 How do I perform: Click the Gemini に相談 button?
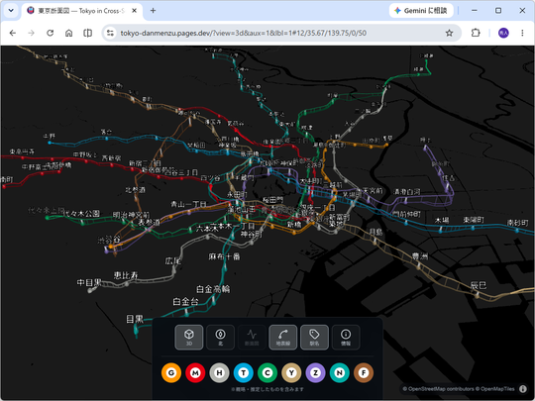click(x=421, y=11)
